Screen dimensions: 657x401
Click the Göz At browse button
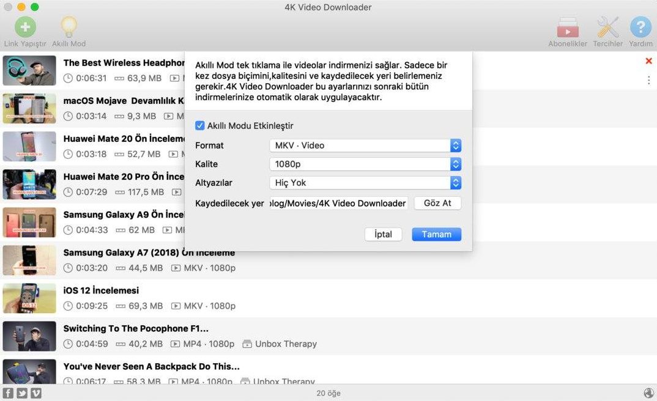437,203
